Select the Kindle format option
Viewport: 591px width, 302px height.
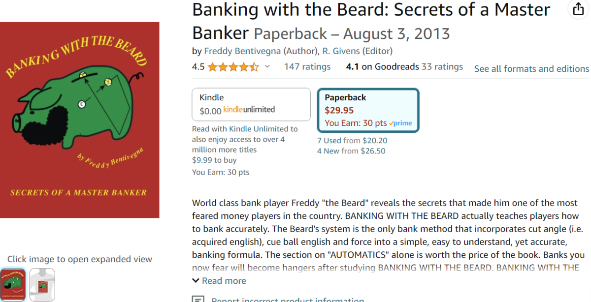coord(251,104)
